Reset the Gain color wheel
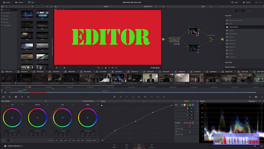The width and height of the screenshot is (264, 149). coord(73,105)
